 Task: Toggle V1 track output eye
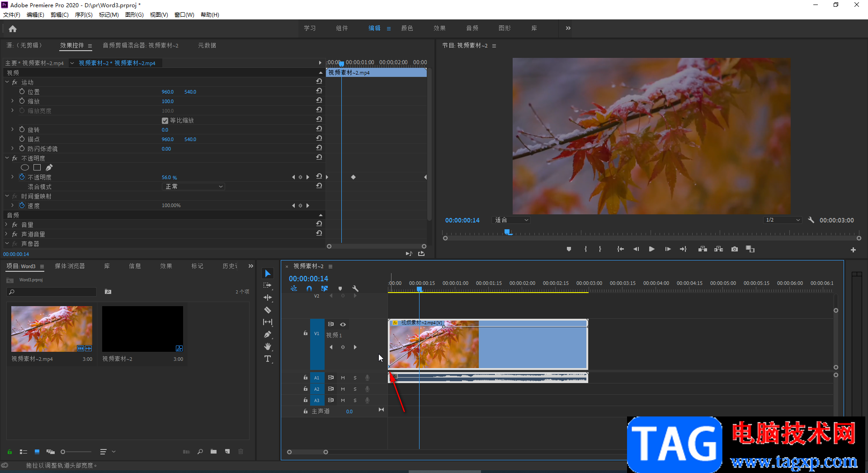pyautogui.click(x=343, y=324)
